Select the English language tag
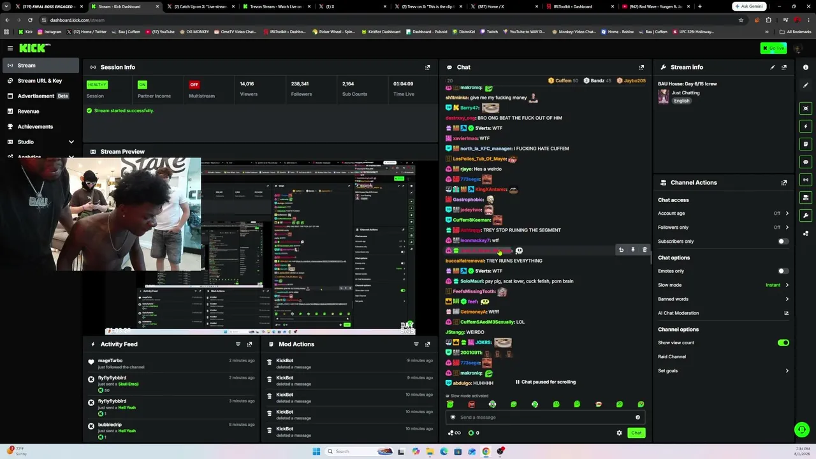This screenshot has height=459, width=816. (681, 101)
